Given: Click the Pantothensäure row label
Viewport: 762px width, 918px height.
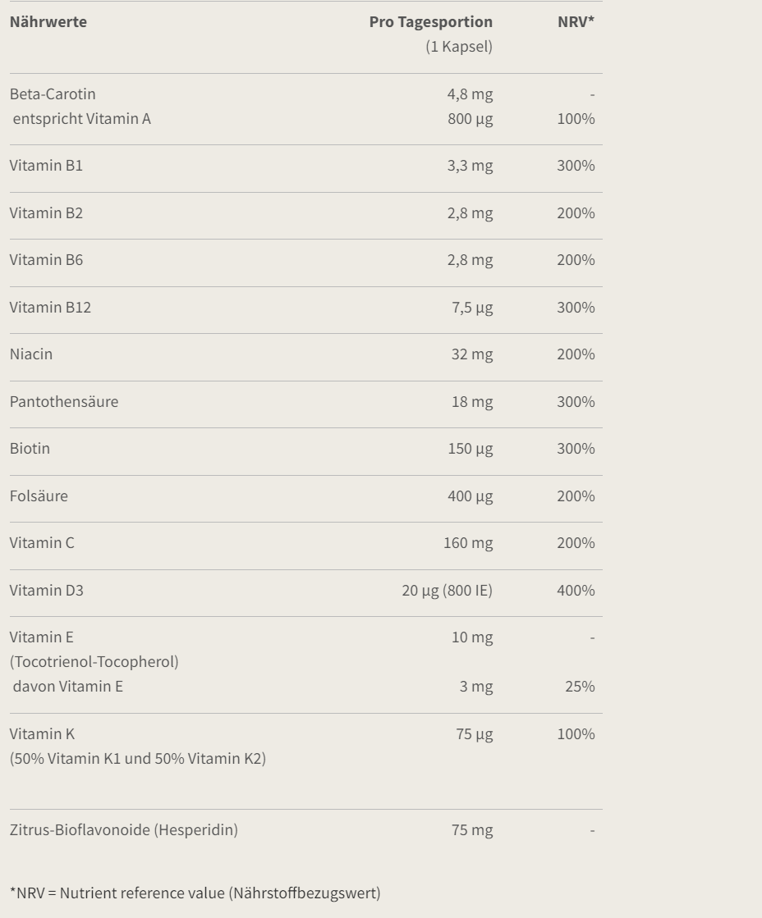Looking at the screenshot, I should coord(64,401).
